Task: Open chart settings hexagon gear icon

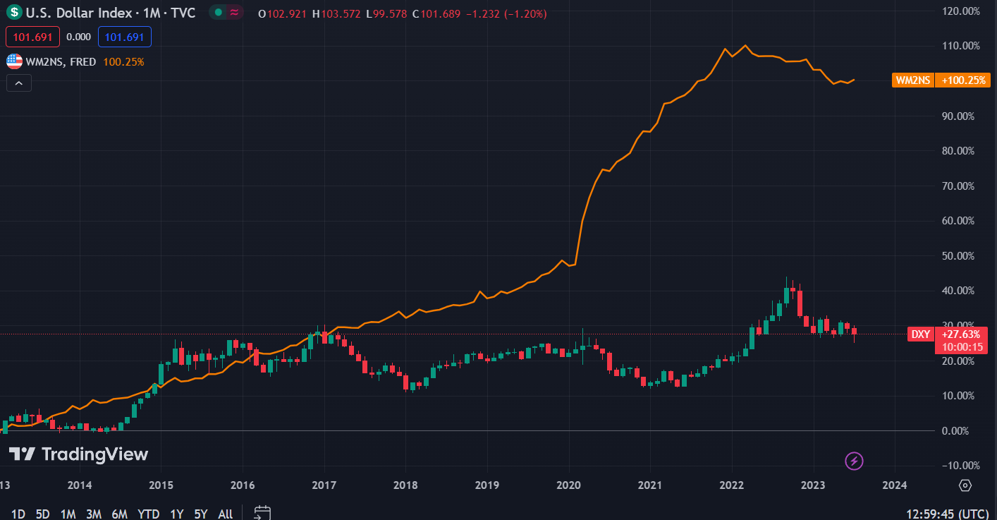Action: coord(965,485)
